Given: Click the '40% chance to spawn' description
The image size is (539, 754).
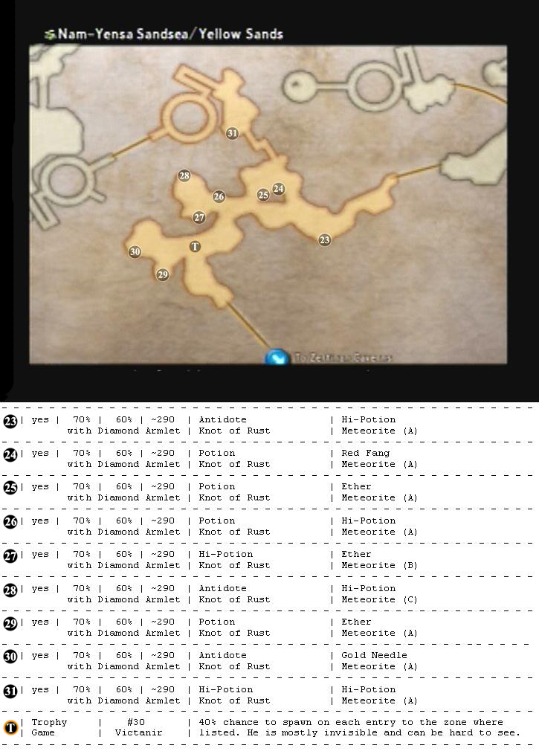Looking at the screenshot, I should pos(360,727).
